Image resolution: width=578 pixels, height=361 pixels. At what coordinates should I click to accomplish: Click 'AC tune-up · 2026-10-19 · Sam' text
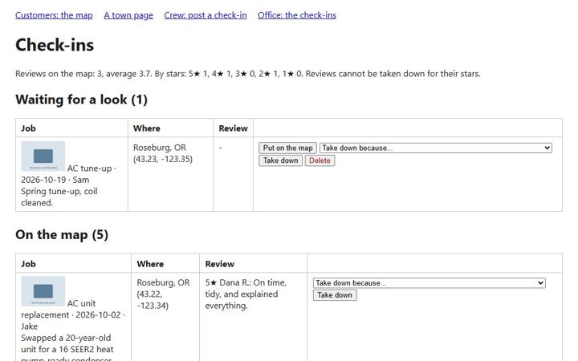pos(68,174)
